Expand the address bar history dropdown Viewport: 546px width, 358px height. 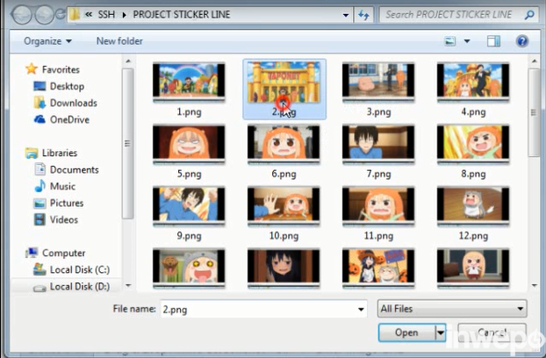tap(346, 15)
